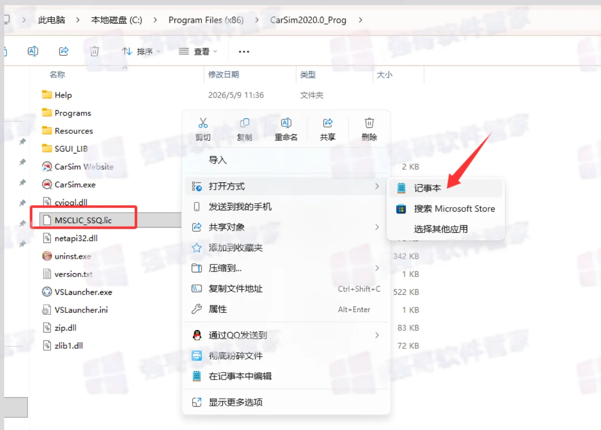Click the chevron after CarSim2020.0_Prog in breadcrumb

coord(359,20)
